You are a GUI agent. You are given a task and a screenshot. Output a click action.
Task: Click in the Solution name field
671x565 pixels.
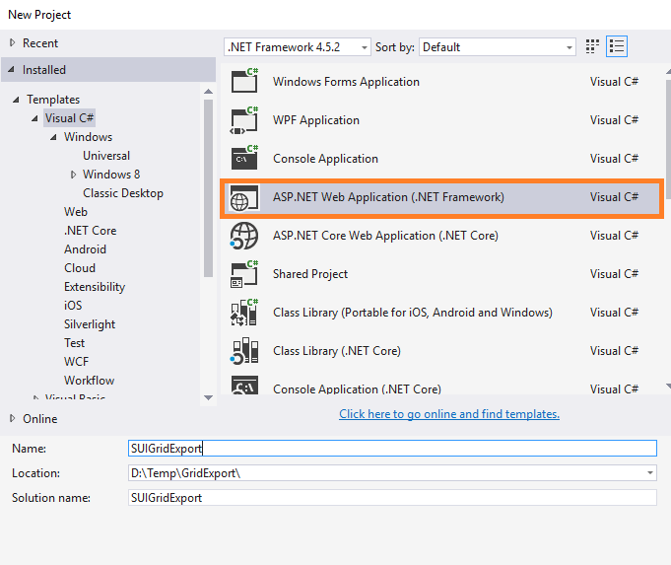pyautogui.click(x=392, y=498)
